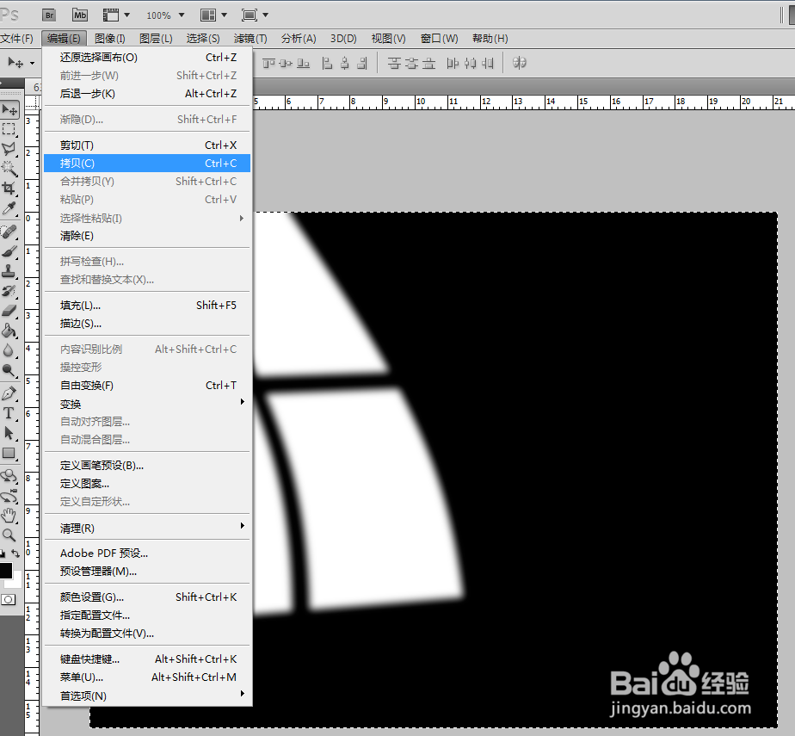
Task: Click Distribute Top Edges icon
Action: point(394,63)
